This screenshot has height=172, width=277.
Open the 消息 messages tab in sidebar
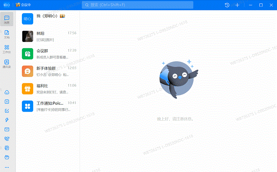click(x=7, y=19)
